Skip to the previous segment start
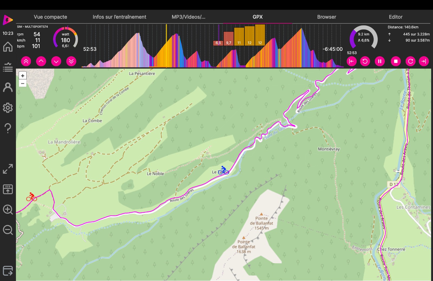The height and width of the screenshot is (281, 433). point(352,61)
